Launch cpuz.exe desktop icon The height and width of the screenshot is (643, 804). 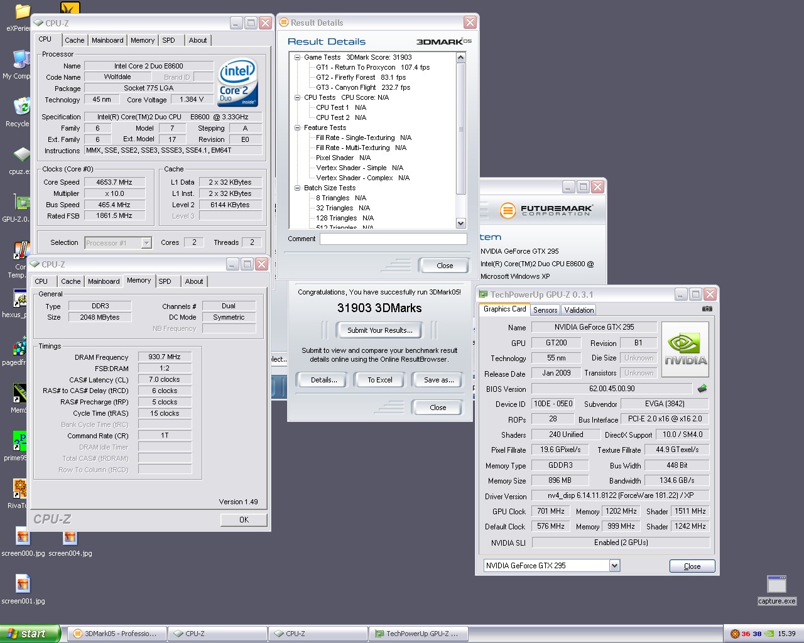pyautogui.click(x=21, y=154)
